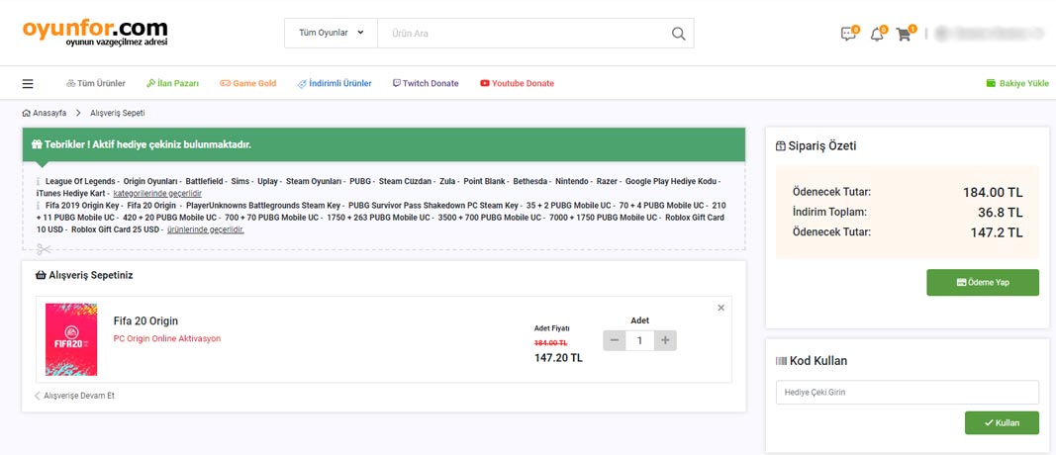
Task: Open the Tüm Oyunlar category dropdown
Action: point(331,33)
